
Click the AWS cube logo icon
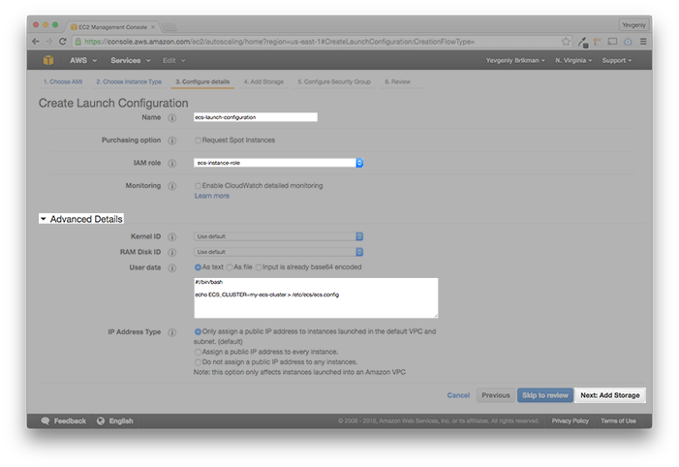point(48,60)
